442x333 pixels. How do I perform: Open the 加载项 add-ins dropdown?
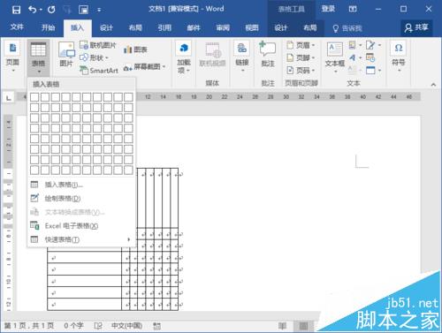[x=184, y=57]
